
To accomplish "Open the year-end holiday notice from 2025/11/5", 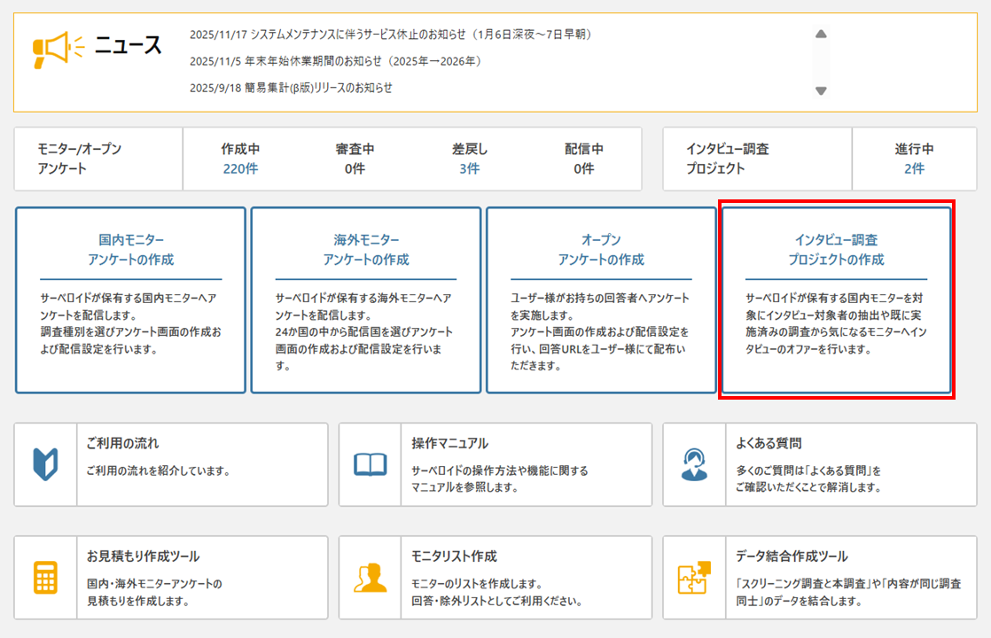I will pos(335,61).
